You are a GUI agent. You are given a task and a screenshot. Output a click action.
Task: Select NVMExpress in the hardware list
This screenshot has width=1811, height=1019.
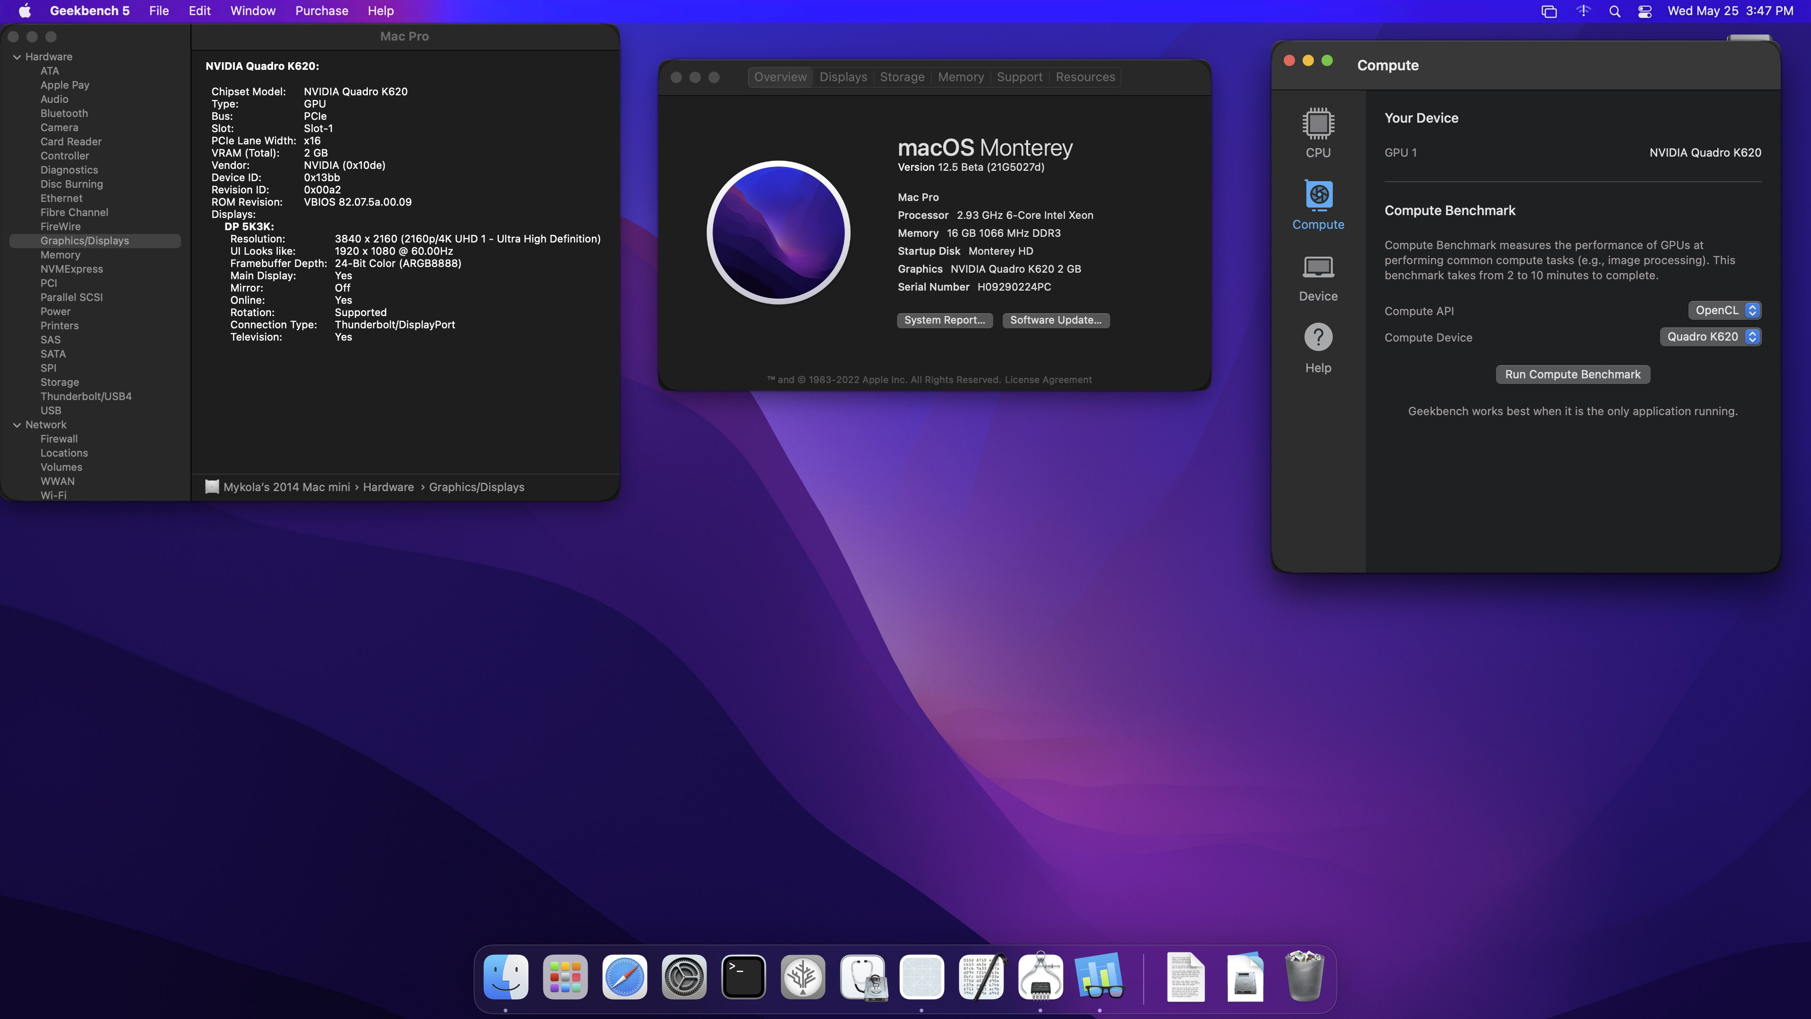coord(71,269)
